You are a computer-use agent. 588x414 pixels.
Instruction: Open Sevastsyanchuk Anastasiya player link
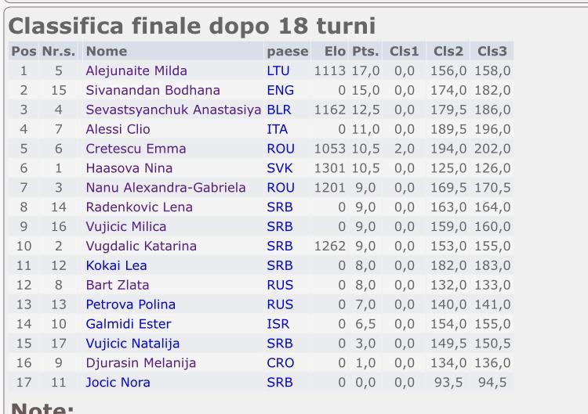(174, 110)
